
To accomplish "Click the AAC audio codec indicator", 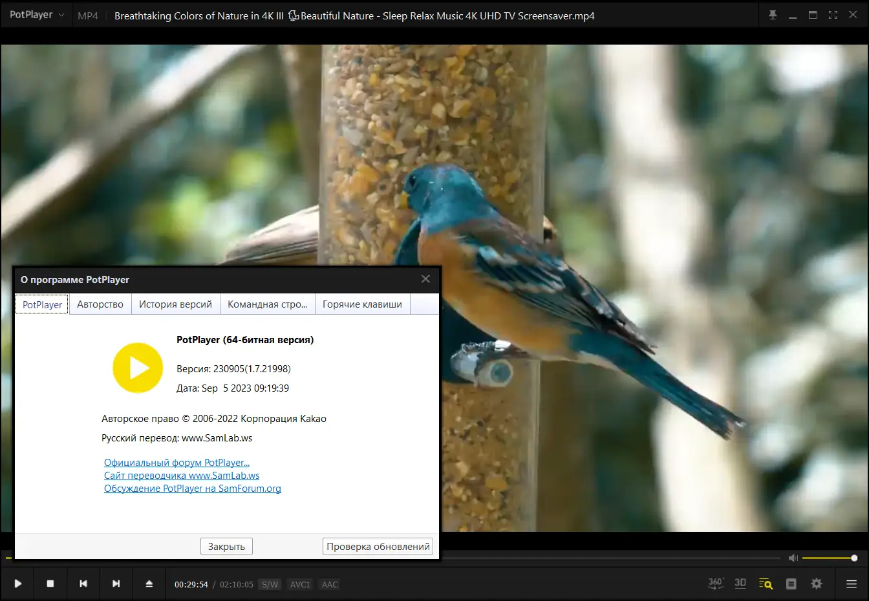I will (x=330, y=584).
